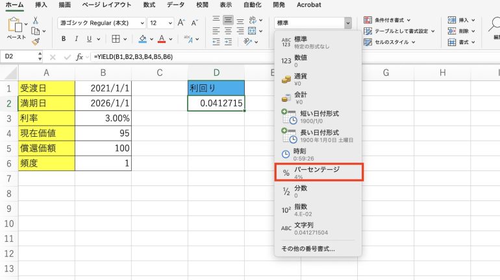The image size is (500, 280).
Task: Apply the fill color bucket
Action: 143,39
